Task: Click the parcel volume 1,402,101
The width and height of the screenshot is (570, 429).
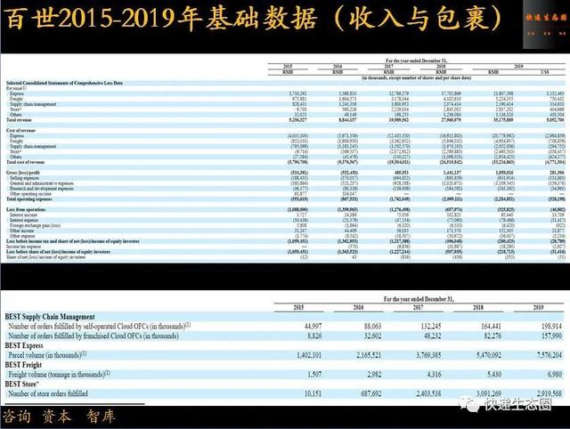Action: 309,355
